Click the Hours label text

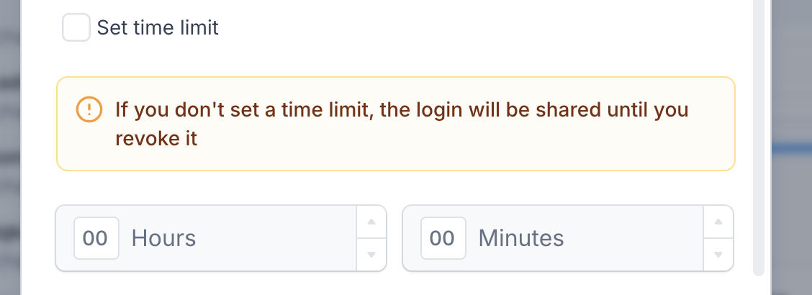(163, 238)
